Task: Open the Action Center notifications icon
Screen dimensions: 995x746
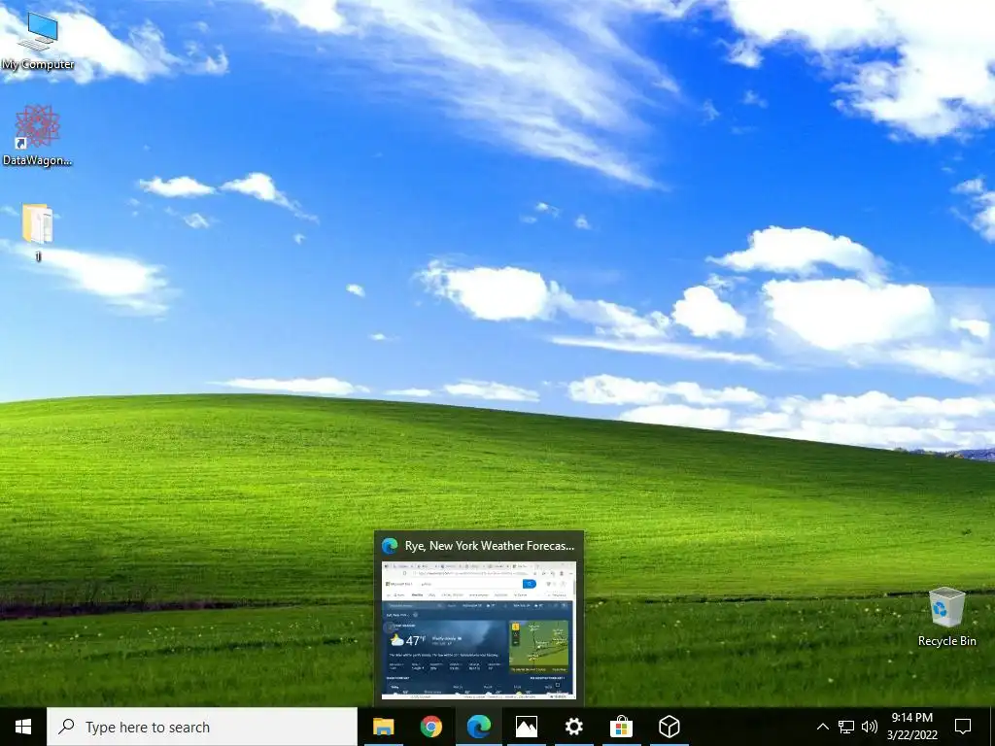Action: tap(963, 727)
